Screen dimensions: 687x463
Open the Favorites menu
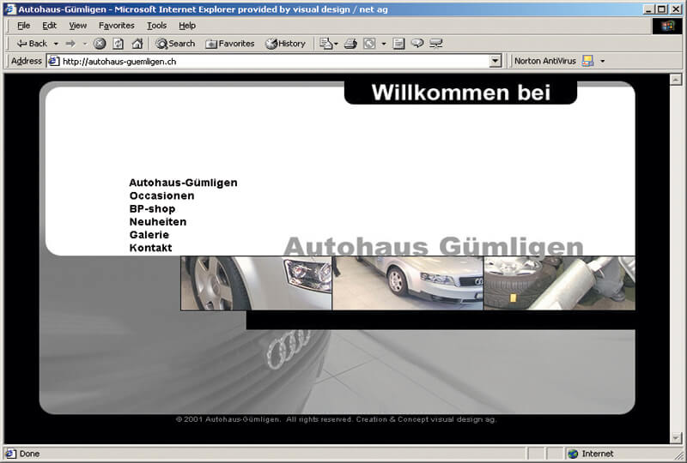click(x=117, y=26)
